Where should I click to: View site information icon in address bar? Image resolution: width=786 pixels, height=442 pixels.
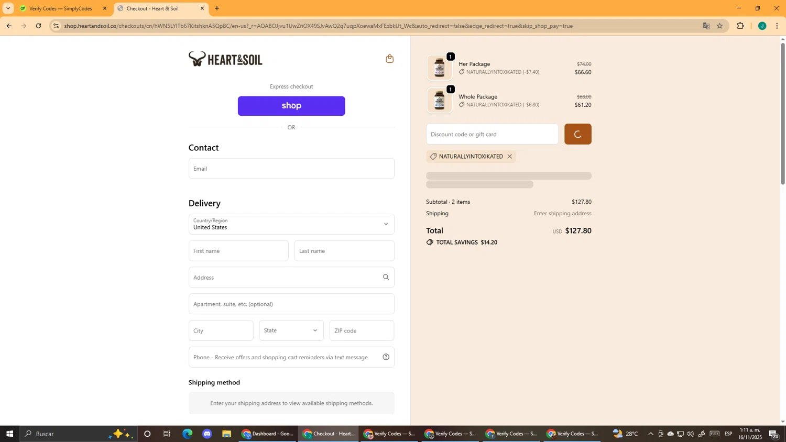(x=56, y=26)
